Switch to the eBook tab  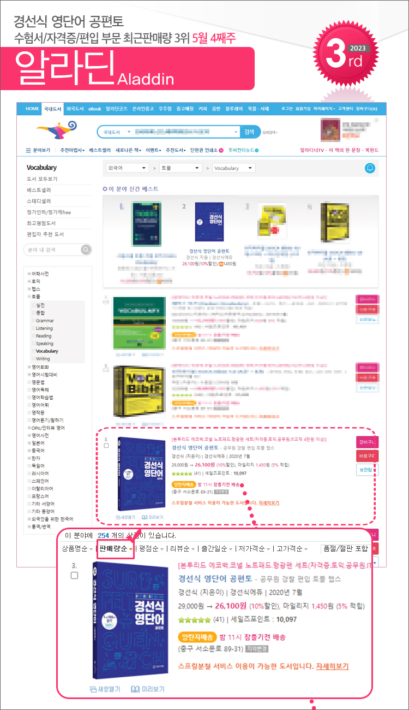click(95, 109)
